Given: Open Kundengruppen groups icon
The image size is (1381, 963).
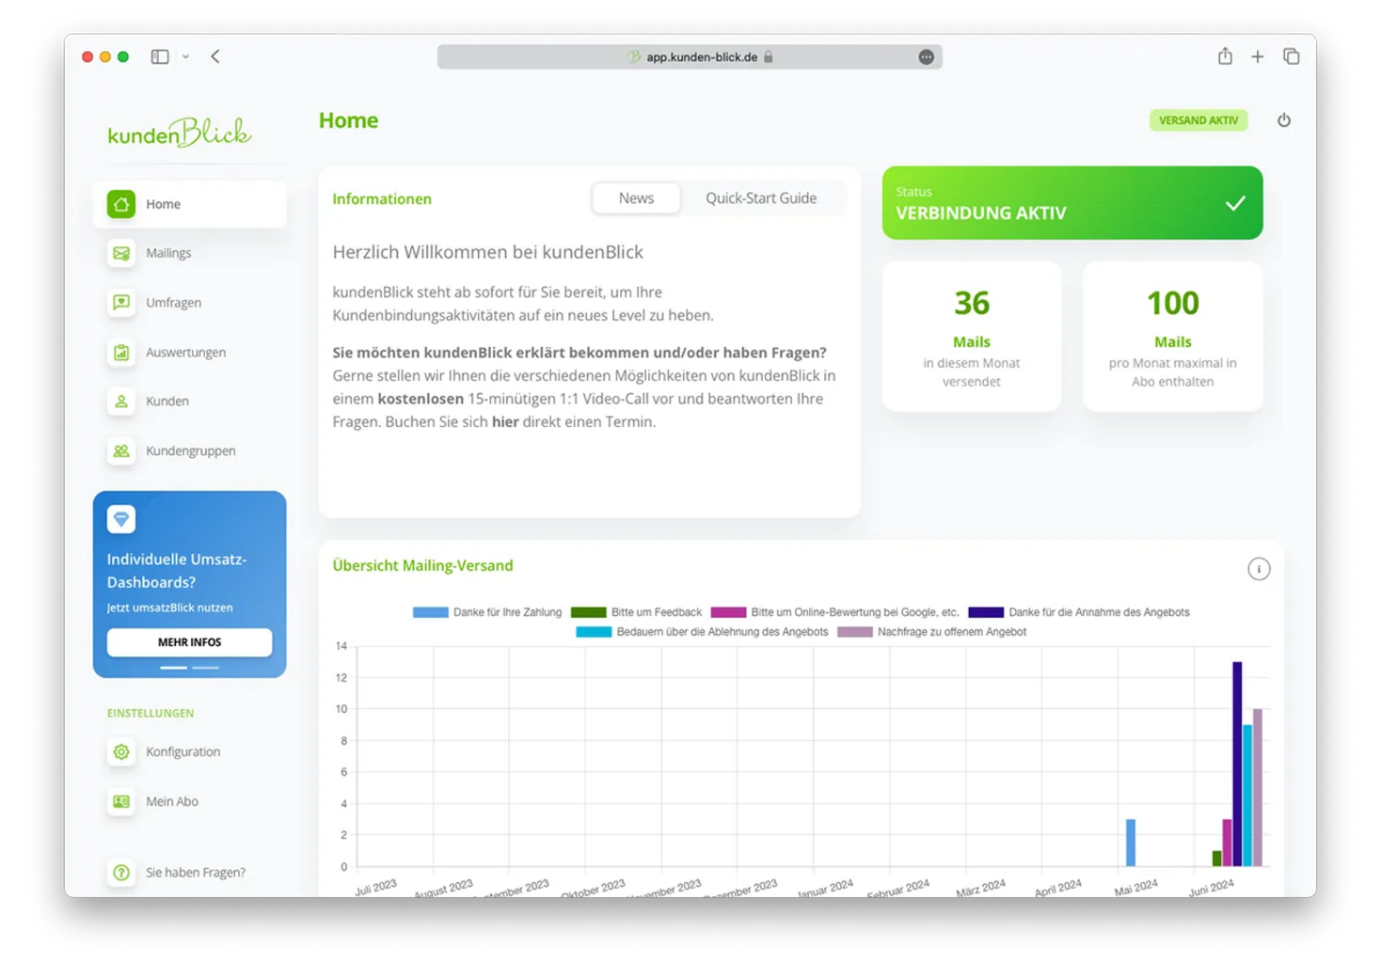Looking at the screenshot, I should 121,451.
